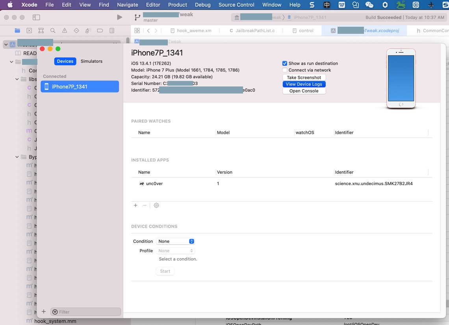Screen dimensions: 449x325
Task: Switch to the Simulators tab
Action: tap(91, 61)
